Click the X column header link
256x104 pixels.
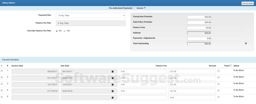2,66
